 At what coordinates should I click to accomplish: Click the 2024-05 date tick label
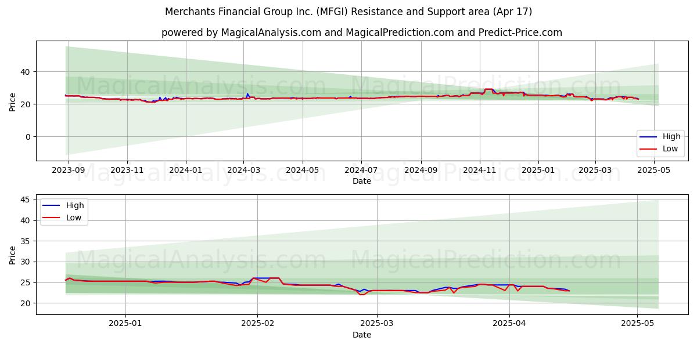click(302, 171)
